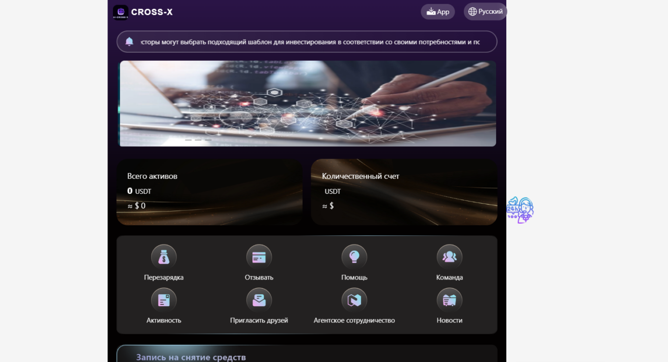The width and height of the screenshot is (668, 362).
Task: Open the Количественный счет card
Action: 404,192
